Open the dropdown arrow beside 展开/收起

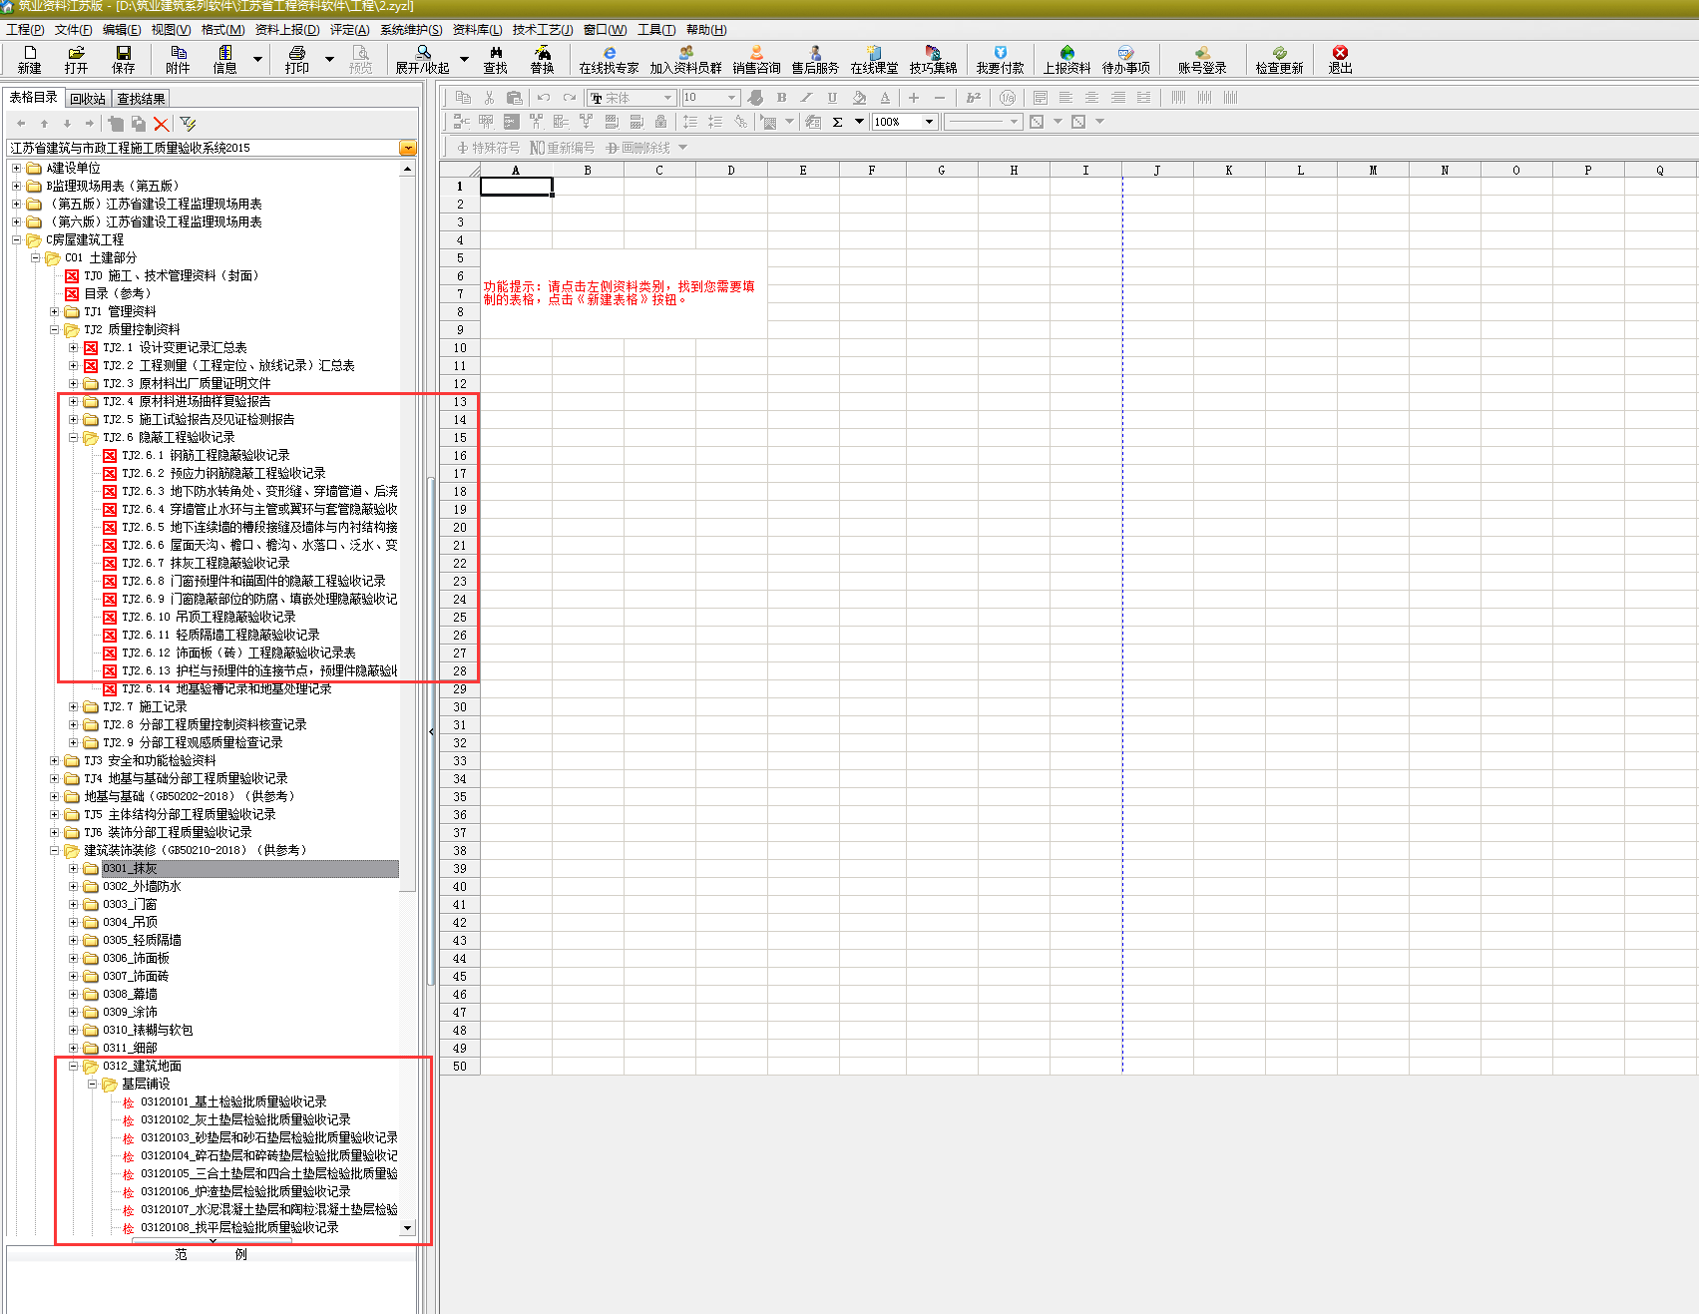tap(464, 59)
